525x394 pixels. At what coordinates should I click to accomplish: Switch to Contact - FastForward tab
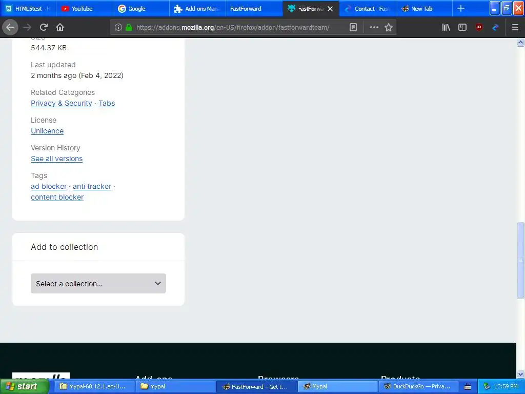(367, 8)
